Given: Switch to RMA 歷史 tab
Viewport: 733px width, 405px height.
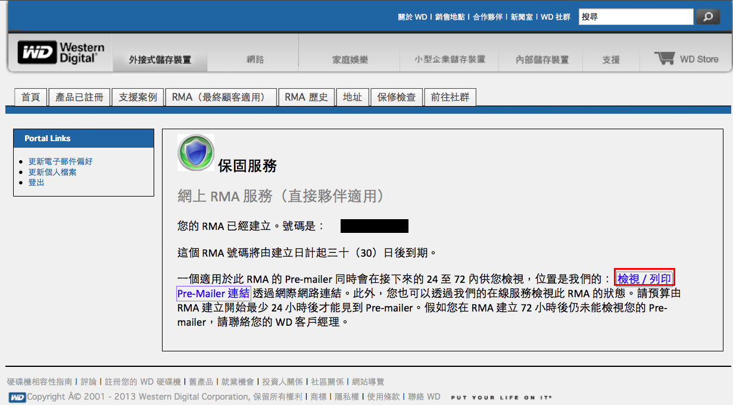Looking at the screenshot, I should coord(306,97).
